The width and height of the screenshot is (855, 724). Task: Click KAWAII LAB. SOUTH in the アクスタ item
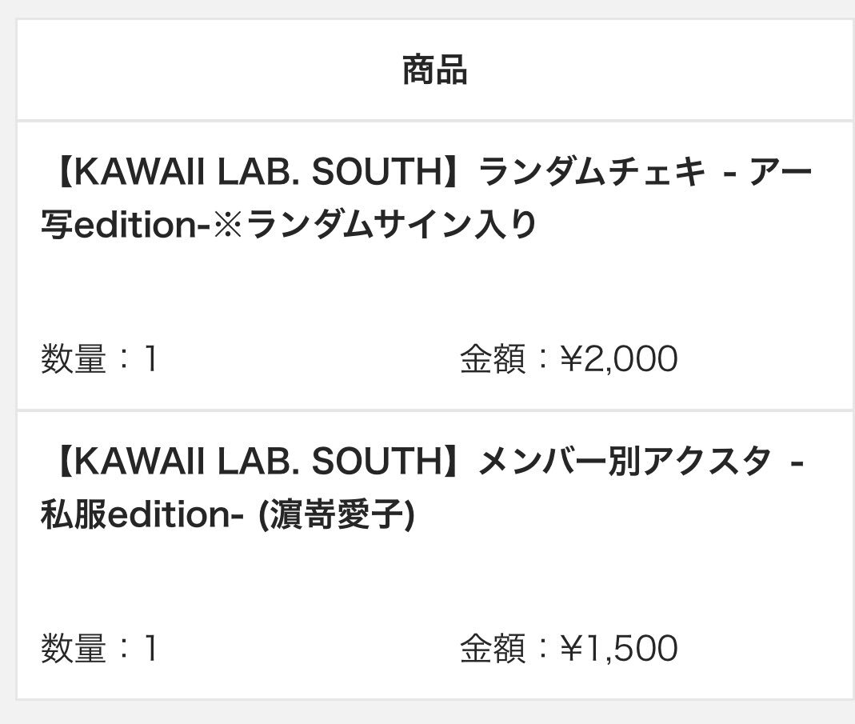click(x=260, y=462)
